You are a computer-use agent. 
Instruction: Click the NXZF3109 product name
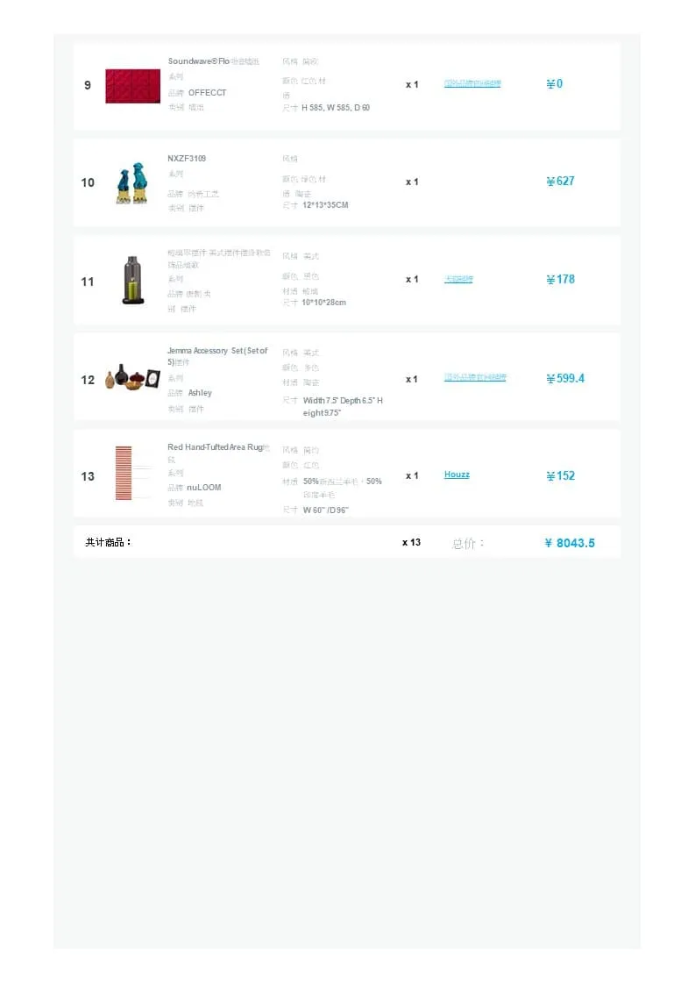tap(187, 159)
